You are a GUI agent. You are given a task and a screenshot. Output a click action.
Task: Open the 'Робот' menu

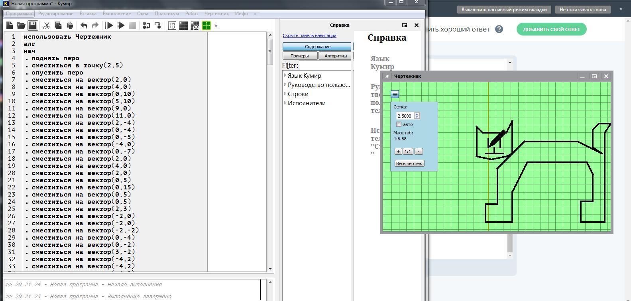(x=192, y=14)
